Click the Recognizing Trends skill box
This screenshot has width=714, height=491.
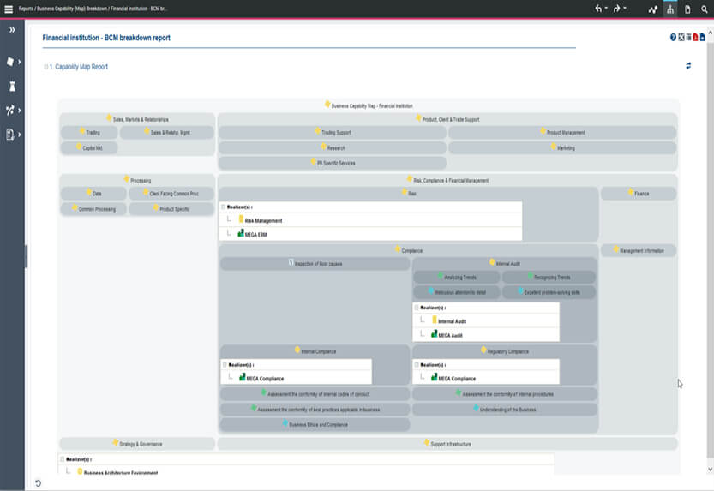pyautogui.click(x=549, y=277)
